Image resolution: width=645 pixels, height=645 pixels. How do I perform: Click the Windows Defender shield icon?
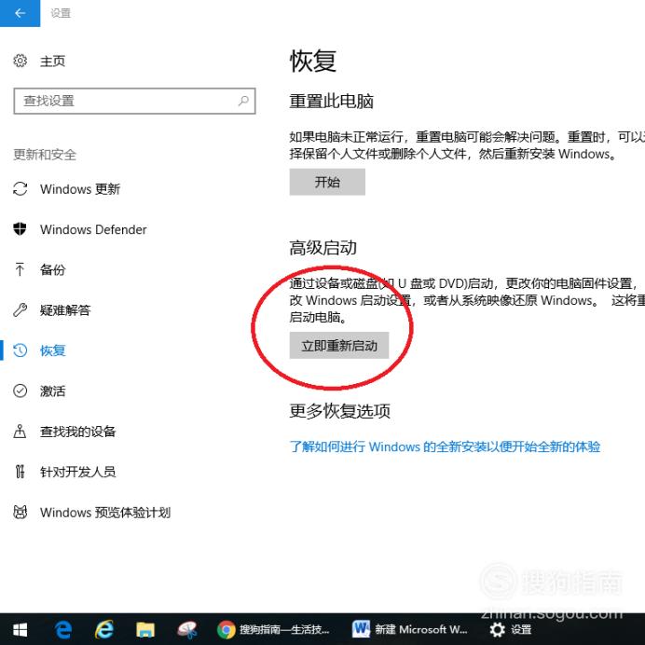click(20, 229)
